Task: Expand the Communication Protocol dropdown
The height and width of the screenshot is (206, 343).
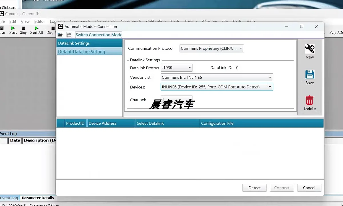Action: (x=212, y=49)
